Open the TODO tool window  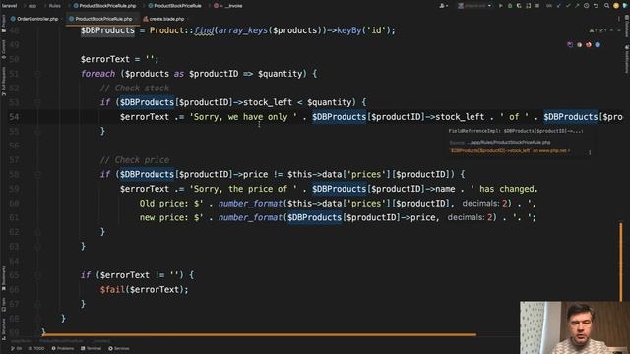click(36, 348)
